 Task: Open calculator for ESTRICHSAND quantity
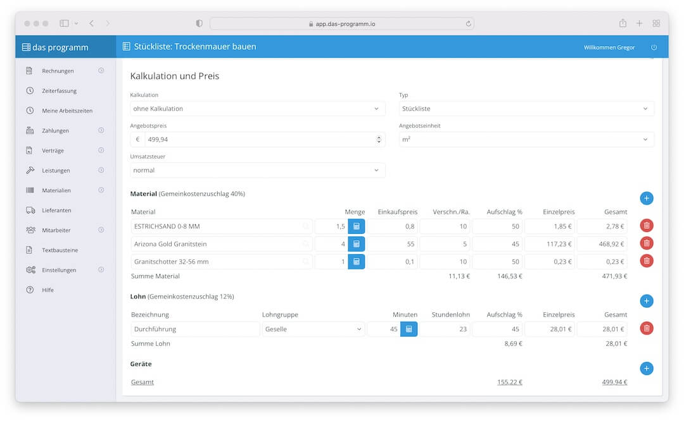[x=357, y=226]
